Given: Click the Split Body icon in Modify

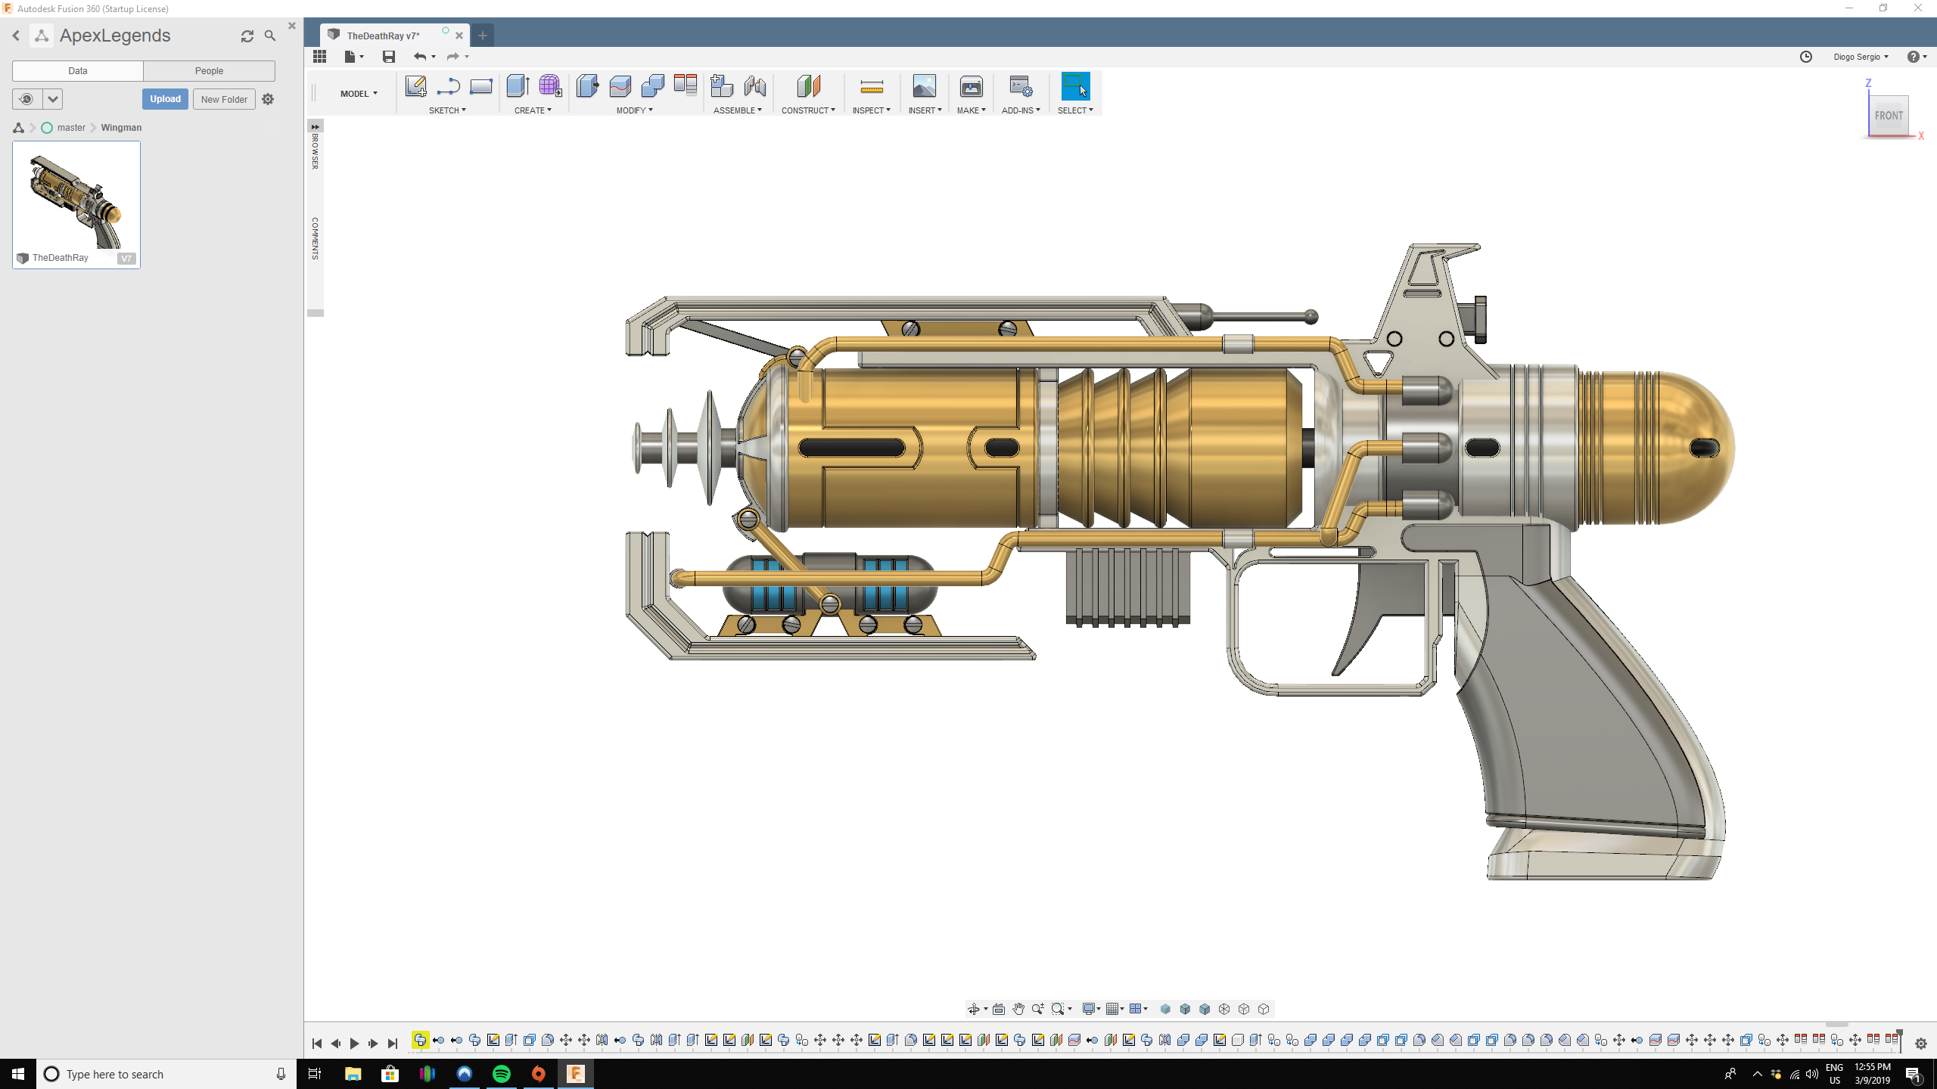Looking at the screenshot, I should coord(620,86).
